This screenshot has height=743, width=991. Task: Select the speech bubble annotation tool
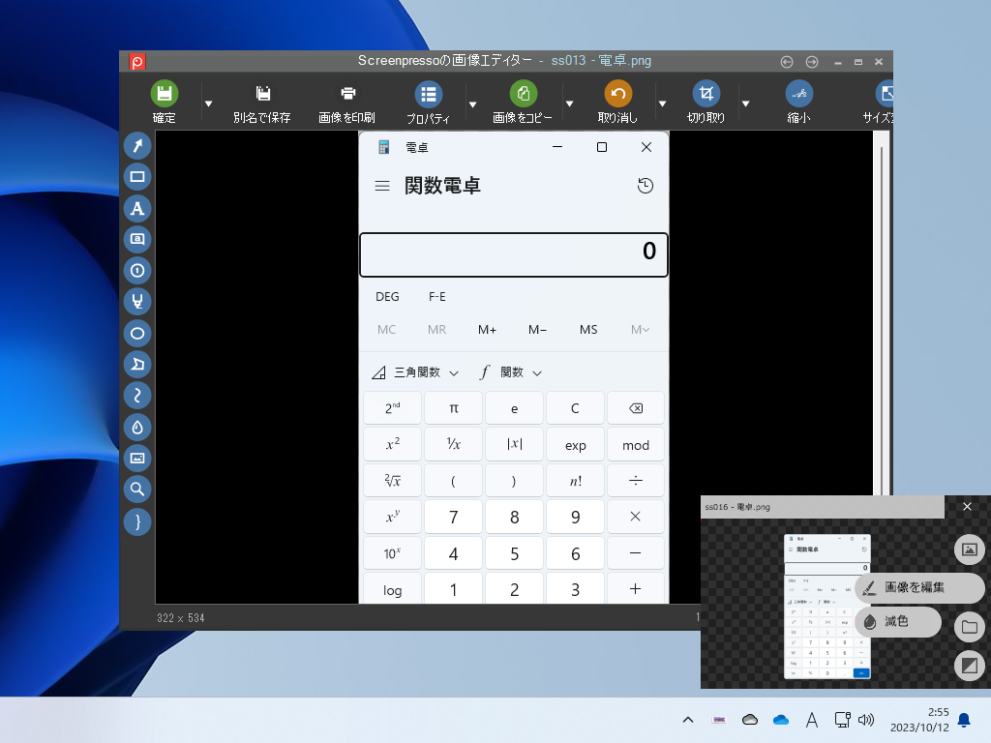pyautogui.click(x=137, y=240)
